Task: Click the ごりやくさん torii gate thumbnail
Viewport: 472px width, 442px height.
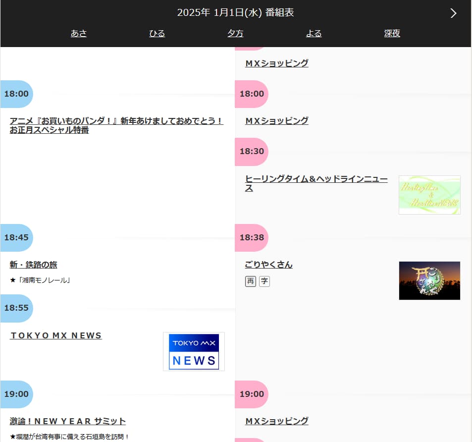Action: tap(429, 280)
